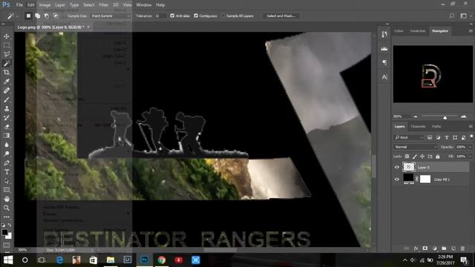Select the Hand tool

point(7,199)
